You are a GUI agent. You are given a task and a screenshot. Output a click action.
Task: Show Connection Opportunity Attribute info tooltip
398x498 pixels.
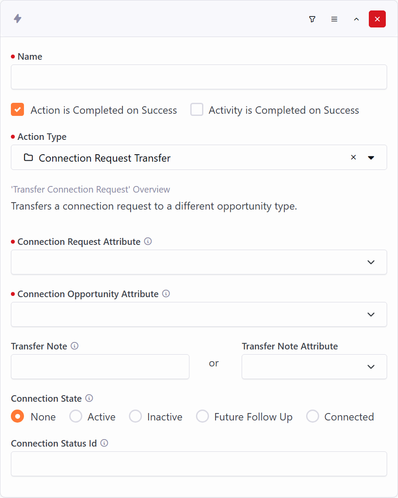pos(166,294)
